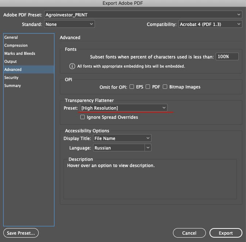The image size is (246, 242).
Task: Open Marks and Bleeds panel
Action: point(29,53)
